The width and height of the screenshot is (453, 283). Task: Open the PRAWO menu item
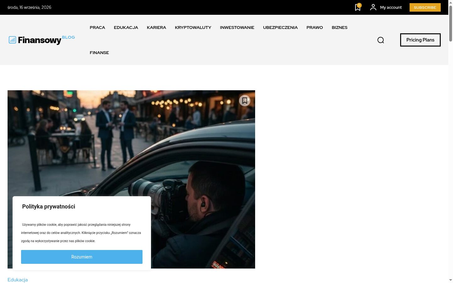pos(315,27)
